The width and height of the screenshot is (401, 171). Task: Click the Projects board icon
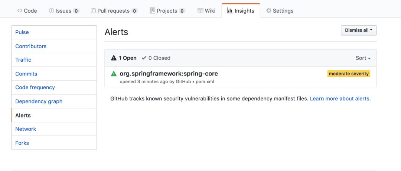tap(152, 11)
